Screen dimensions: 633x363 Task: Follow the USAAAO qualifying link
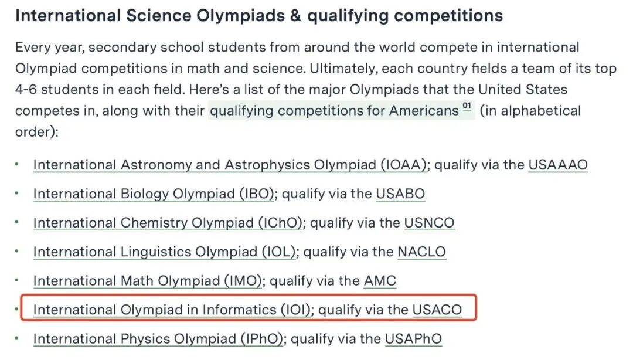(557, 165)
